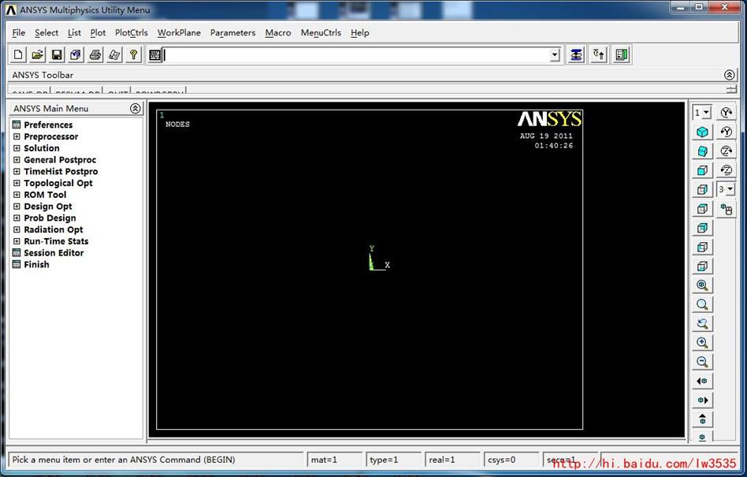Rotate model about +Z axis icon
This screenshot has width=747, height=477.
[x=726, y=151]
